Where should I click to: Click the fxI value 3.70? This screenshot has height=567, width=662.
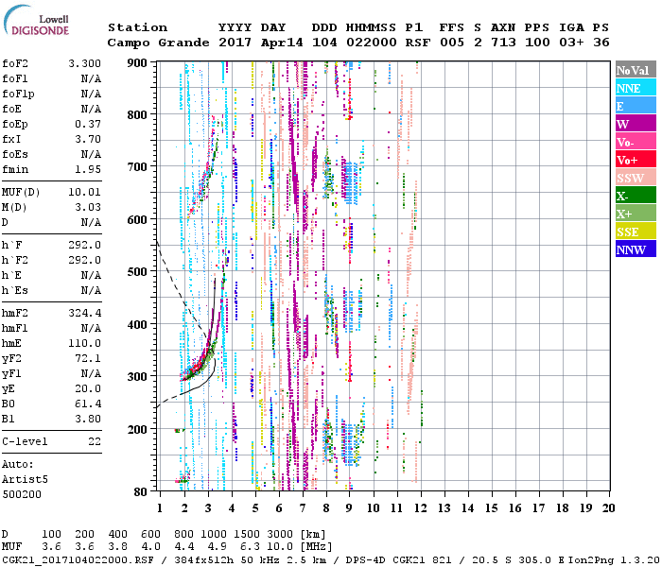[88, 139]
